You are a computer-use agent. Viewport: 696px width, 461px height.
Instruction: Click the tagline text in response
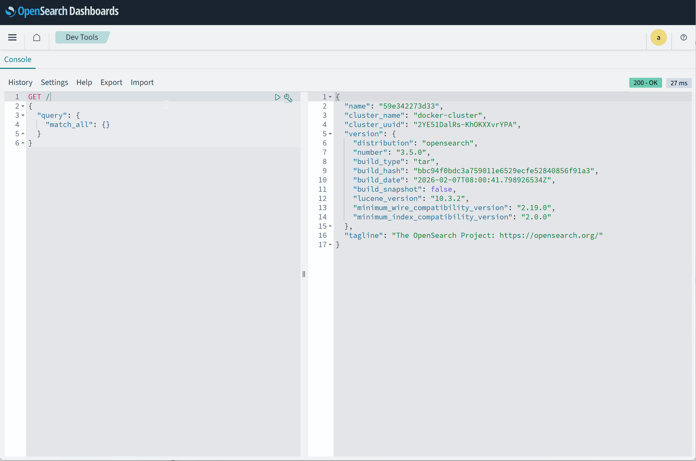pyautogui.click(x=497, y=235)
